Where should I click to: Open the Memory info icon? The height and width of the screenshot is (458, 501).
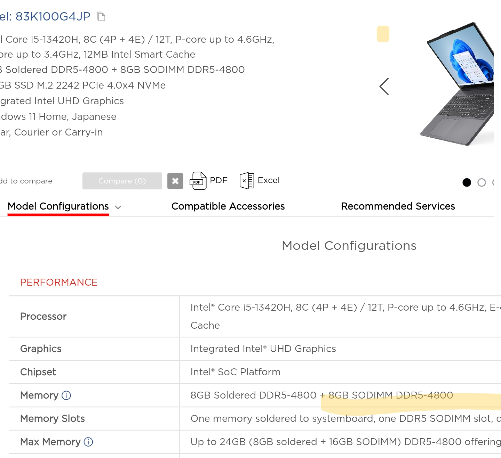pyautogui.click(x=66, y=395)
